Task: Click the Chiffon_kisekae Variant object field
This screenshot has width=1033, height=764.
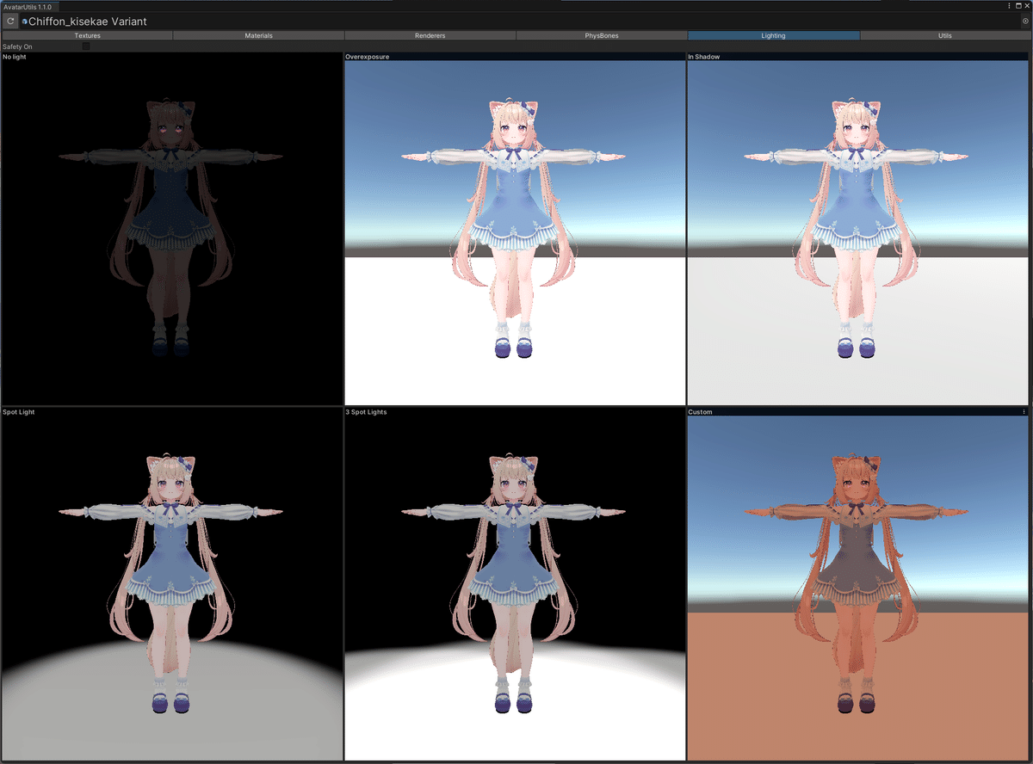Action: click(525, 21)
